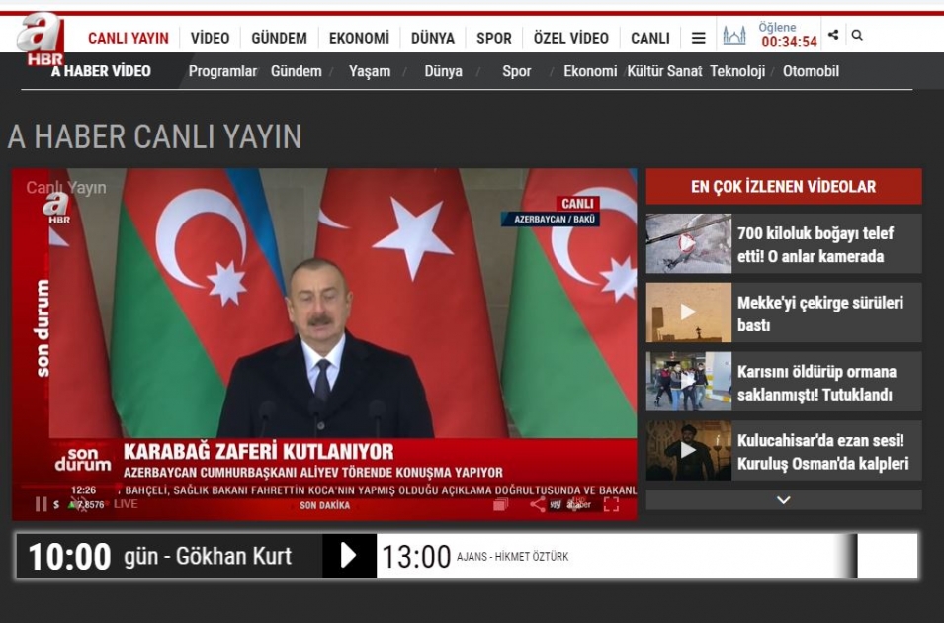Viewport: 944px width, 623px height.
Task: Open CANLI YAYIN menu item
Action: point(129,39)
